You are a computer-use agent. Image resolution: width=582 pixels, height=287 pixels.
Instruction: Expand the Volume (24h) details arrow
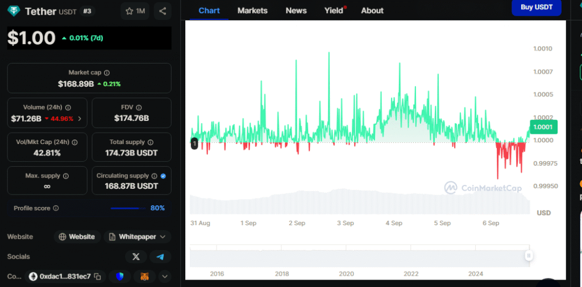79,119
